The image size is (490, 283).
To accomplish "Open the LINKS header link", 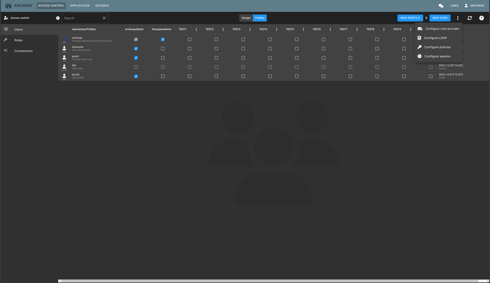I will click(454, 6).
